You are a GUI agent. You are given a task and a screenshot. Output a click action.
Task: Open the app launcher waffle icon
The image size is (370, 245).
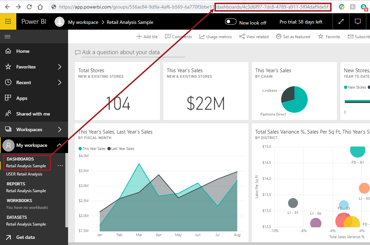point(8,21)
